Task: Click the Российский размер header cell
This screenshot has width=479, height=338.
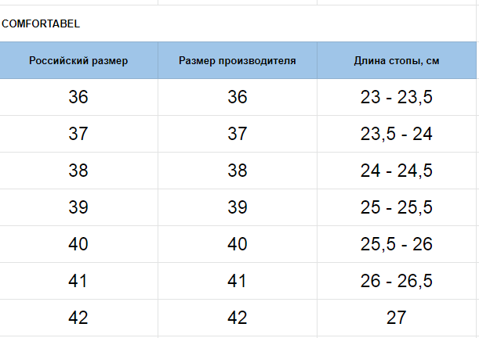Action: (x=78, y=60)
